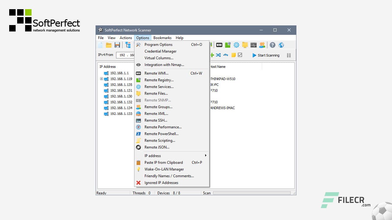Open Remote Files using the folder toolbar icon
Screen dimensions: 392x220
tap(245, 45)
